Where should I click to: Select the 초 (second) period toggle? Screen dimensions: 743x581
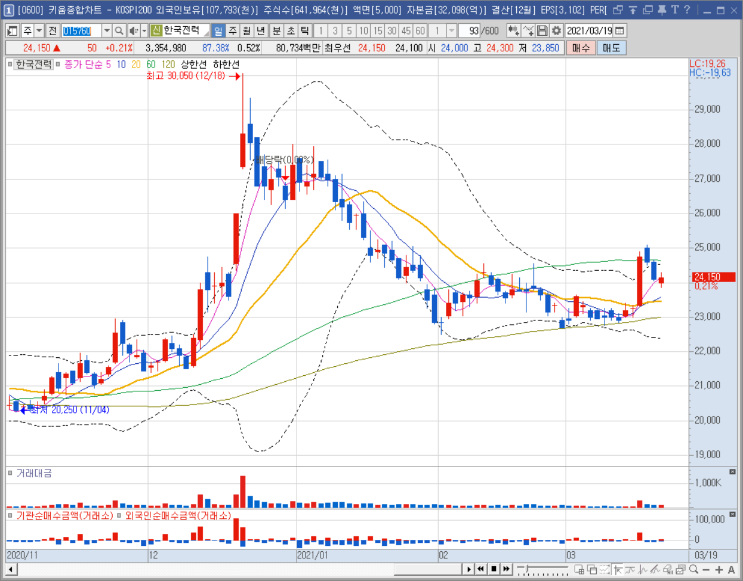pyautogui.click(x=291, y=30)
